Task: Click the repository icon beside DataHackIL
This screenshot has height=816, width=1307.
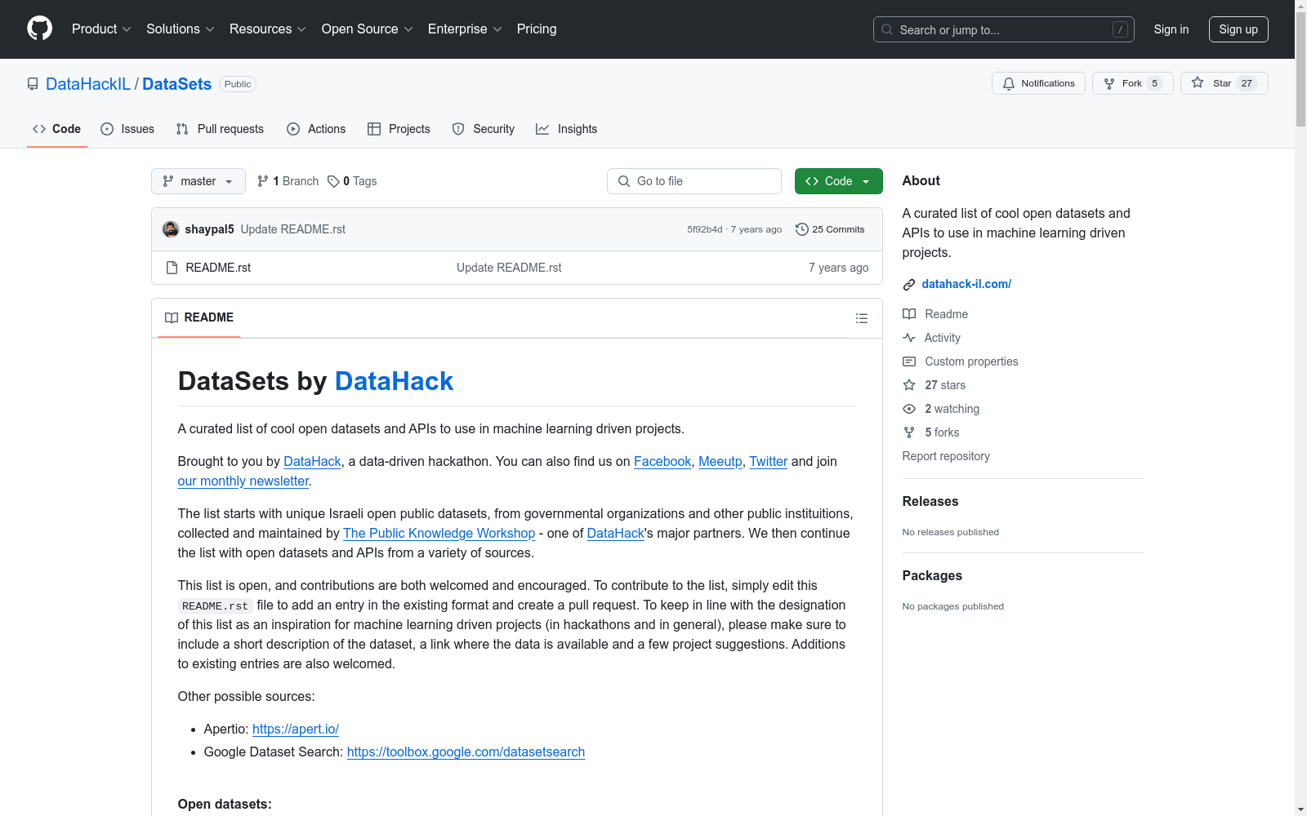Action: click(33, 84)
